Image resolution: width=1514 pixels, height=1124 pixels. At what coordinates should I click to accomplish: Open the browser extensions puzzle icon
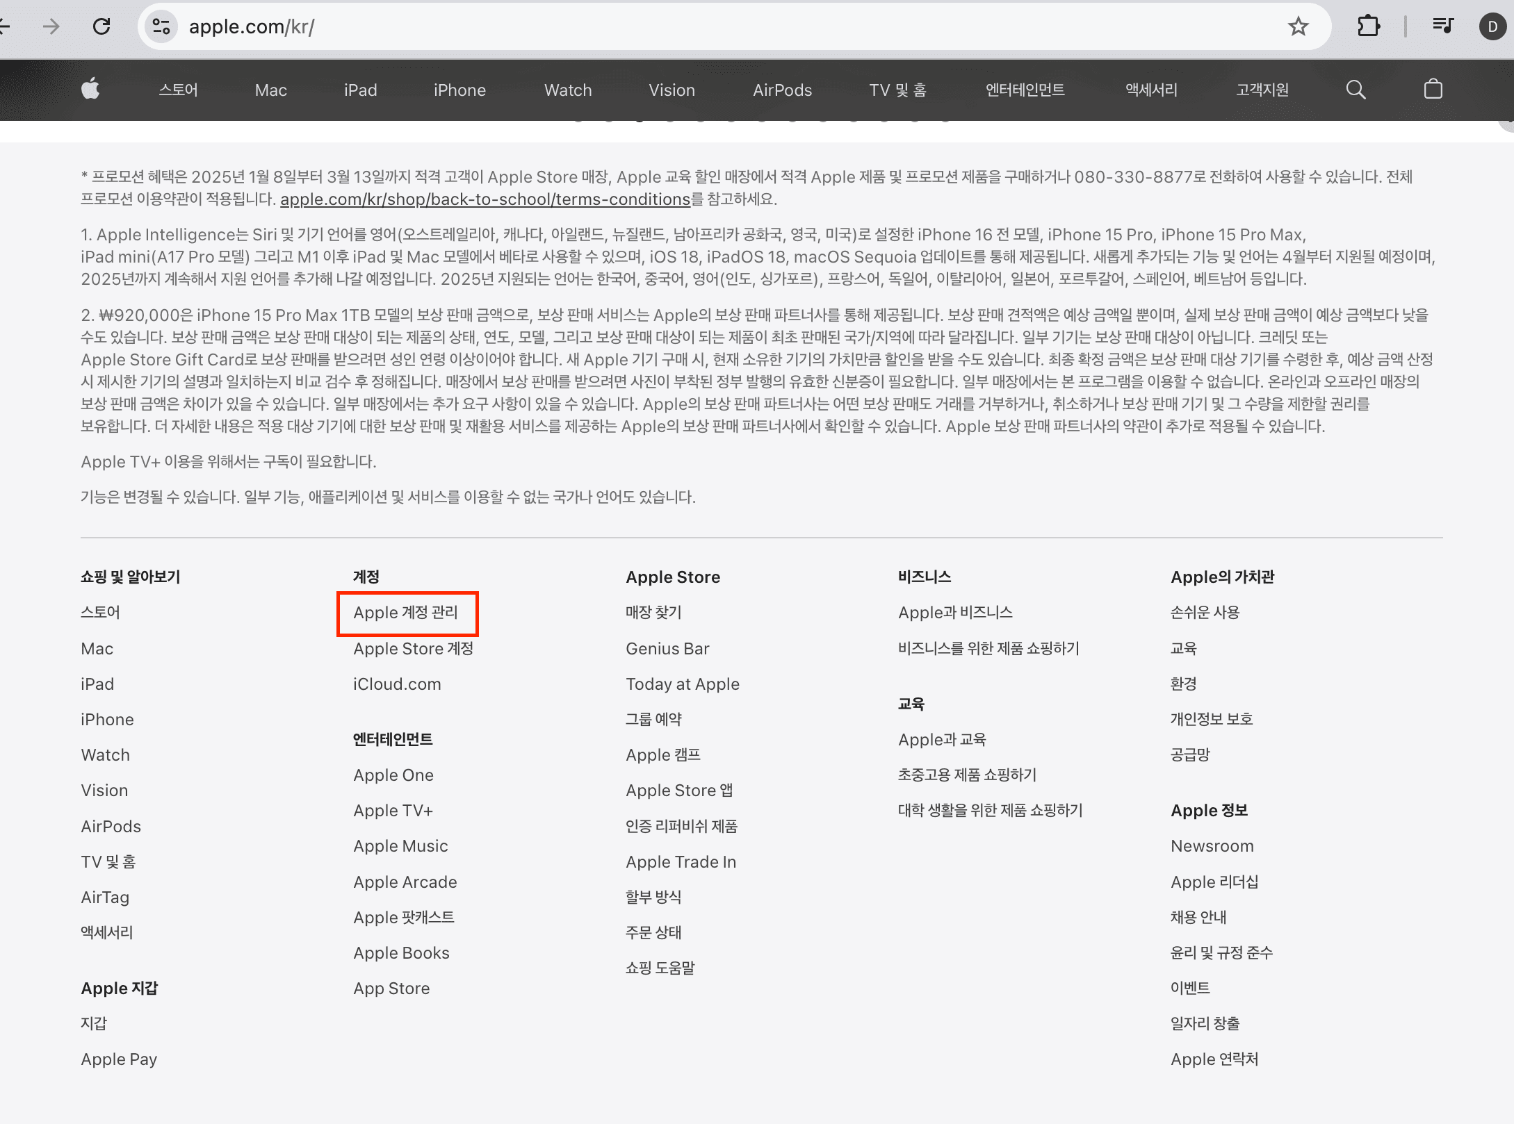[1367, 27]
